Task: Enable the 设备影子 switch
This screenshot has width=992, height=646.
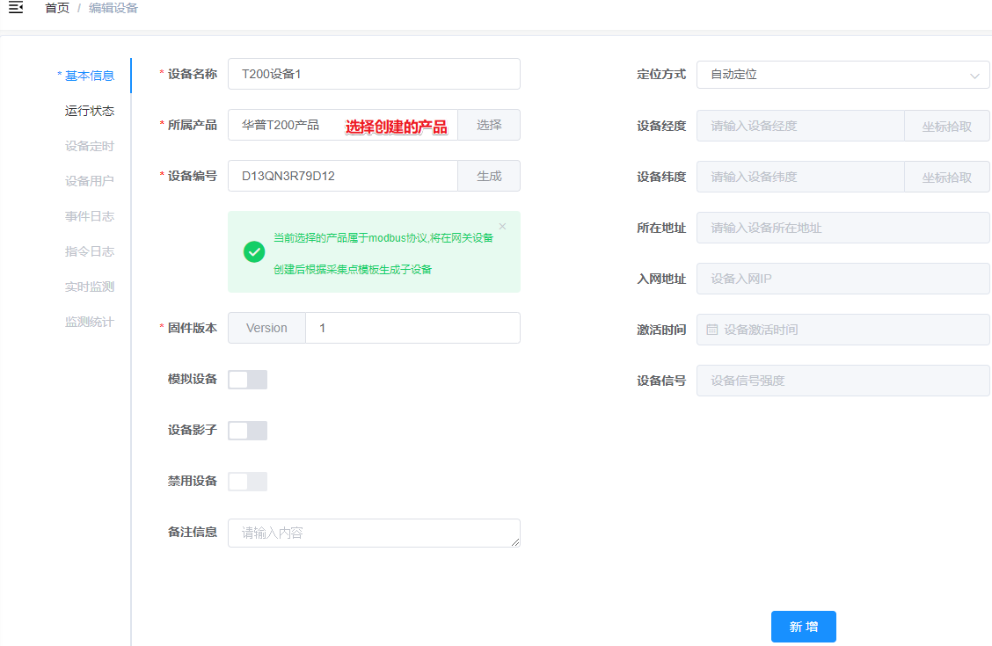Action: point(247,431)
